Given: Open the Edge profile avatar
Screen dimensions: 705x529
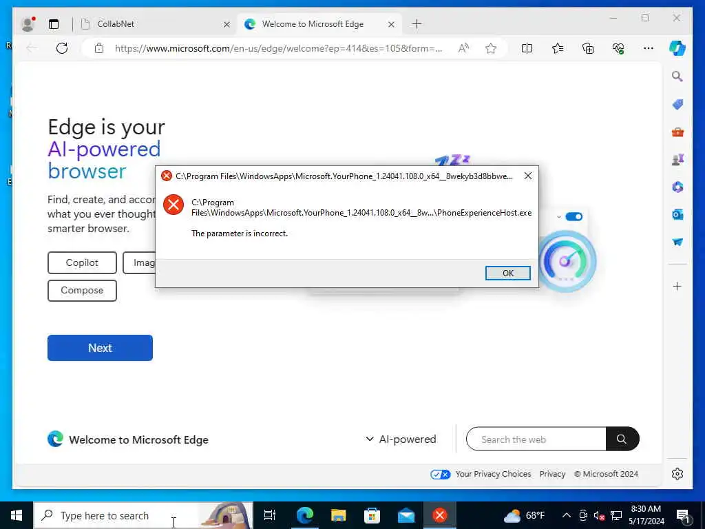Looking at the screenshot, I should coord(28,24).
